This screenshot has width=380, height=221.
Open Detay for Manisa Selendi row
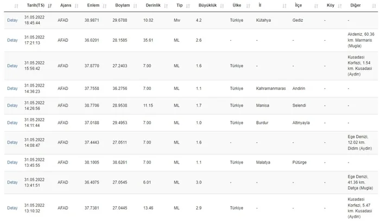(x=12, y=106)
